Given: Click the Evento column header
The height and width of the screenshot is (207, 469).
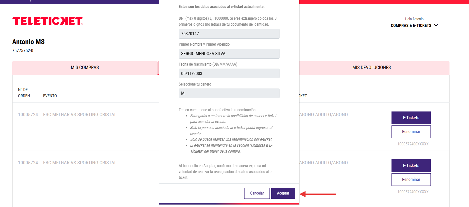Looking at the screenshot, I should coord(50,96).
